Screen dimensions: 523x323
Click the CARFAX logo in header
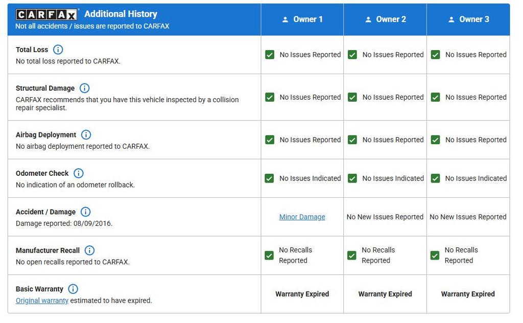47,14
